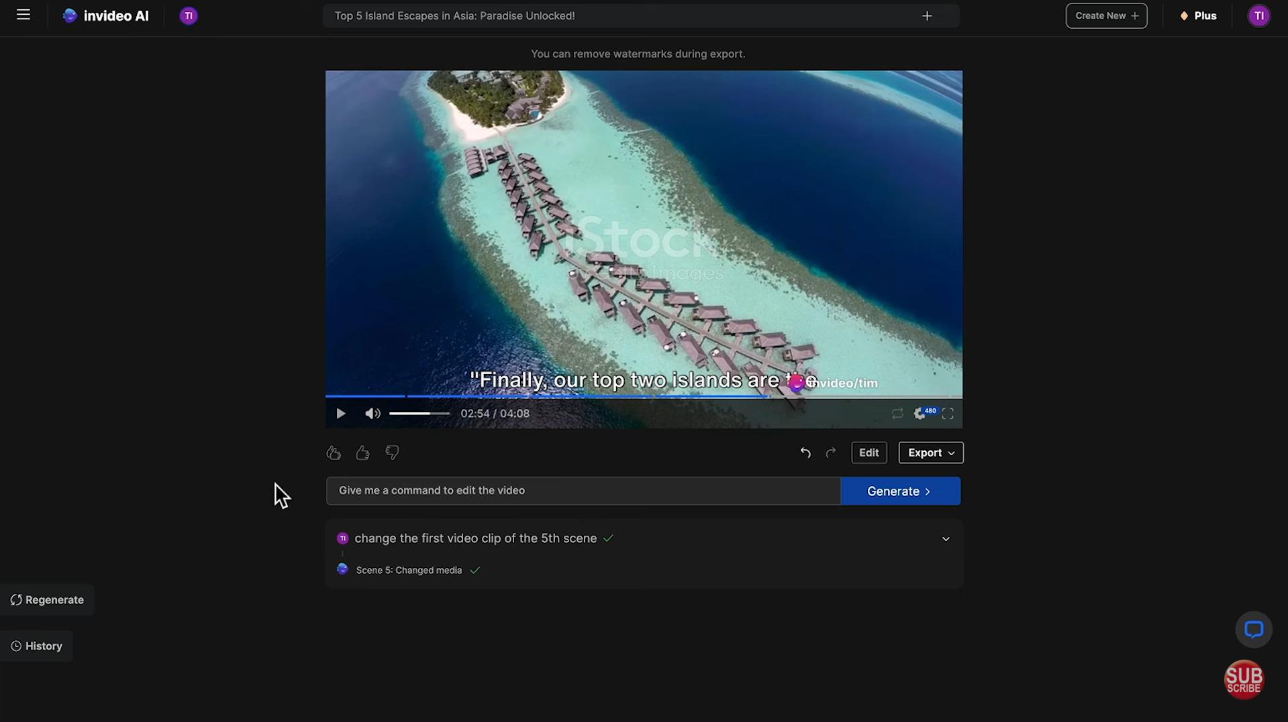Click the Generate button
Screen dimensions: 1288x722
[899, 491]
